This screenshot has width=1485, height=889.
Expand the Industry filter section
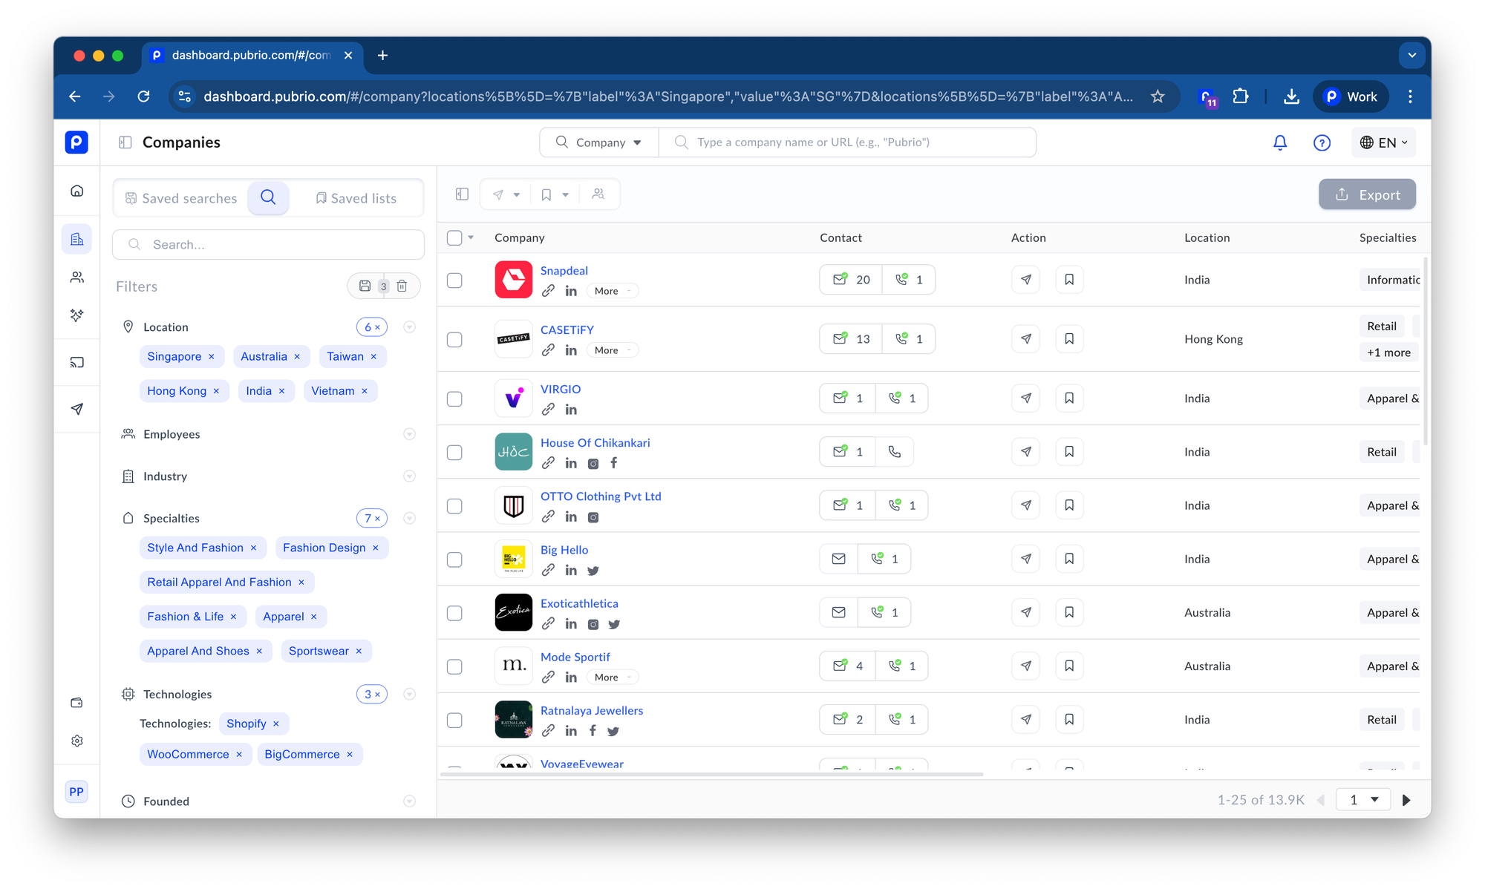click(x=409, y=476)
